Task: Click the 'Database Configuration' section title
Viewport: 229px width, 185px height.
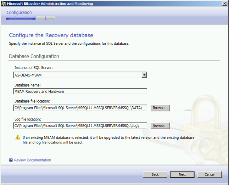Action: (34, 56)
